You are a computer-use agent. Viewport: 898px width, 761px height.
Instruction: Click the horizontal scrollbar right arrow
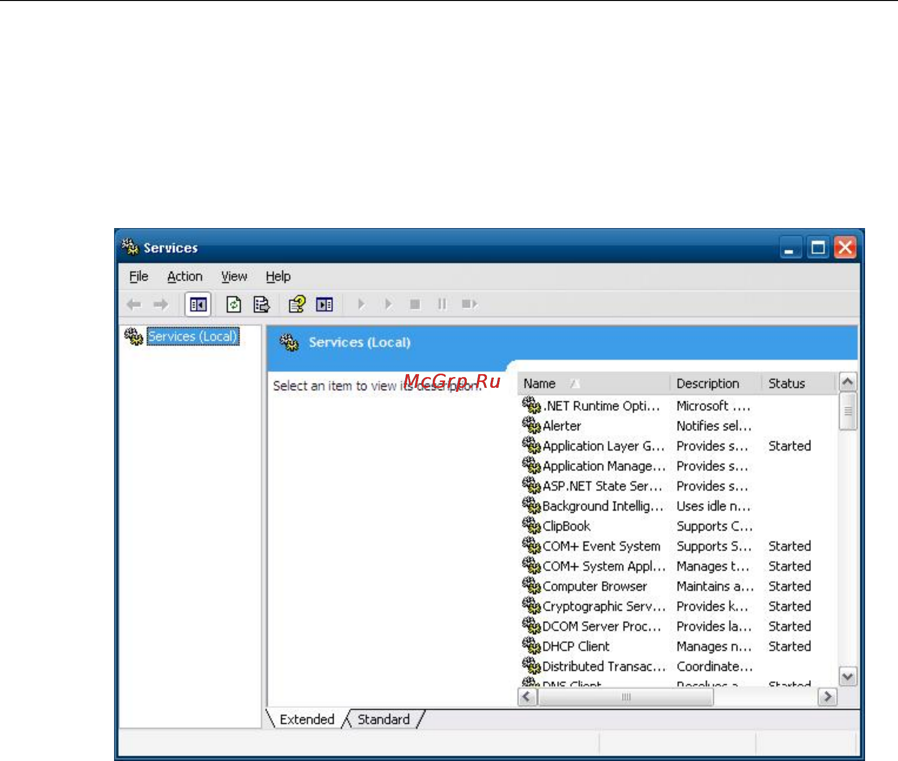828,697
